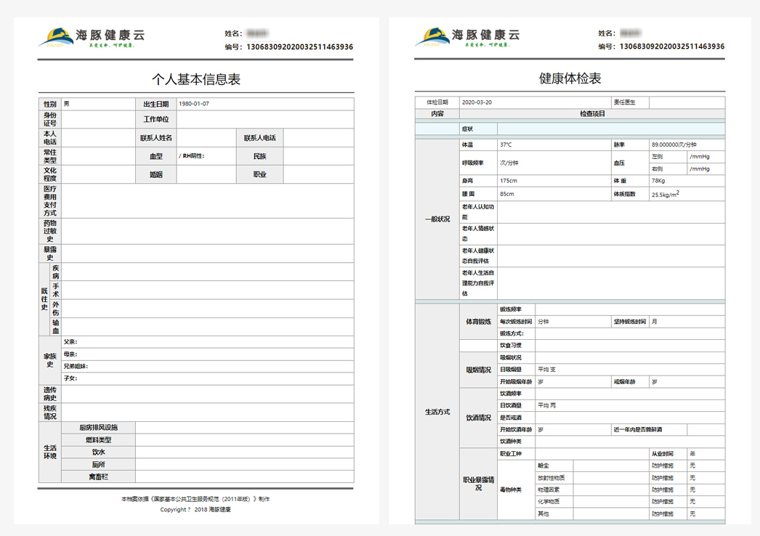The height and width of the screenshot is (536, 760).
Task: Click the '出生日期' header cell
Action: (x=156, y=104)
